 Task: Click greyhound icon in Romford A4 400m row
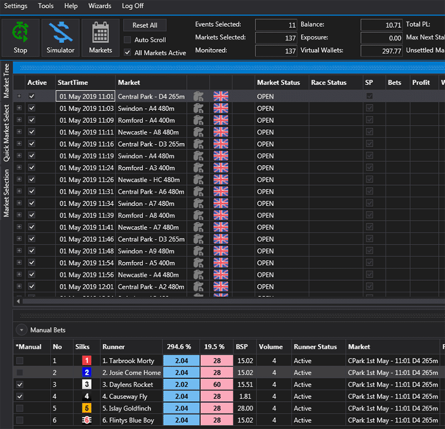click(199, 120)
